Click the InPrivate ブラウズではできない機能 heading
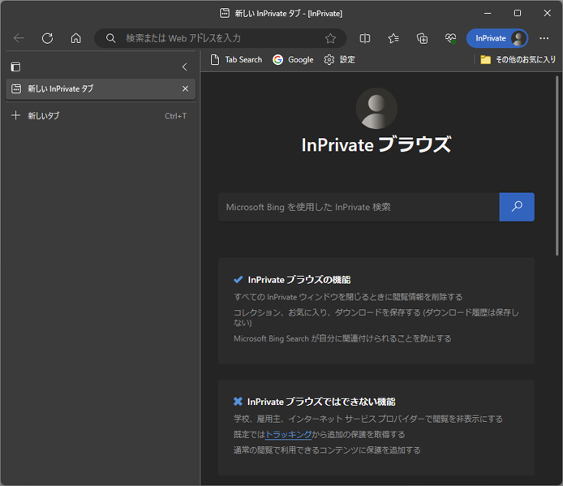This screenshot has height=486, width=563. (321, 402)
